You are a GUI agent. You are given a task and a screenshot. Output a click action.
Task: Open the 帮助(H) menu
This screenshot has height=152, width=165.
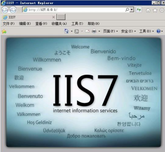[94, 24]
